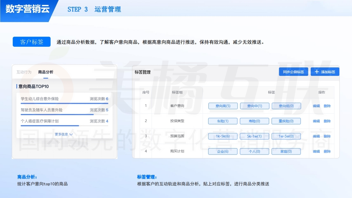Click 投保类型 tag group cell
Image resolution: width=352 pixels, height=198 pixels.
177,121
